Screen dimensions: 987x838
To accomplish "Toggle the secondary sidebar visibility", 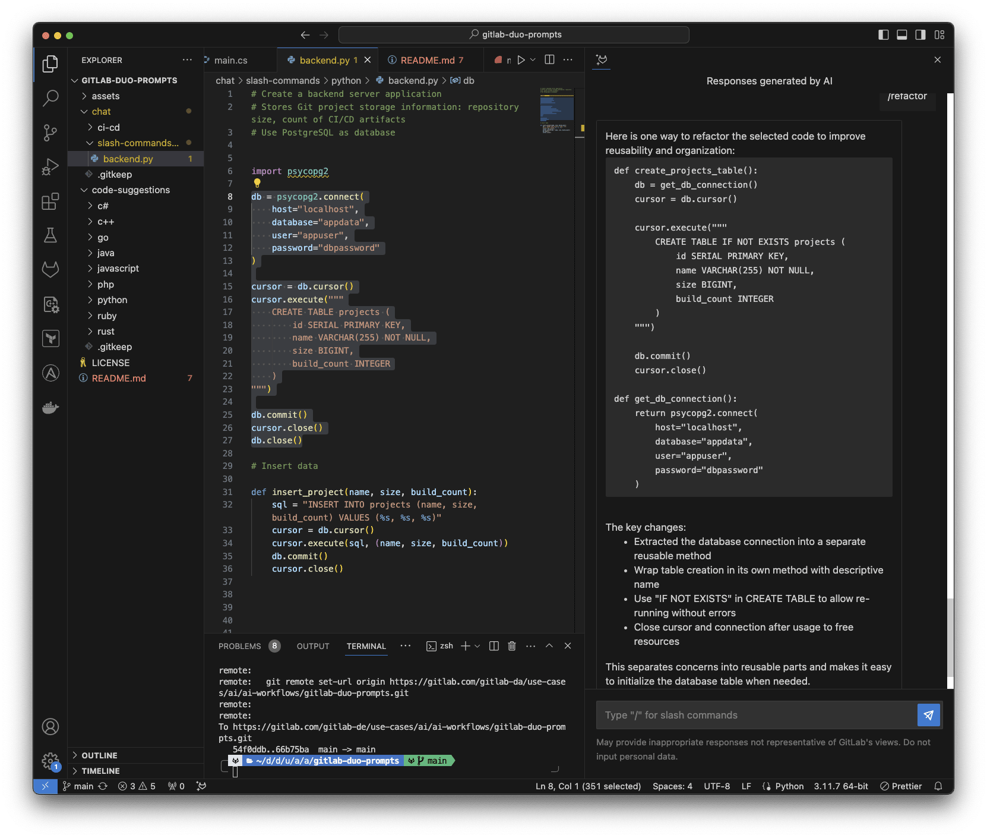I will [x=920, y=34].
